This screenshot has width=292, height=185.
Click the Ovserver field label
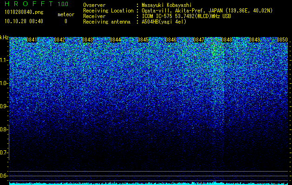(x=94, y=5)
